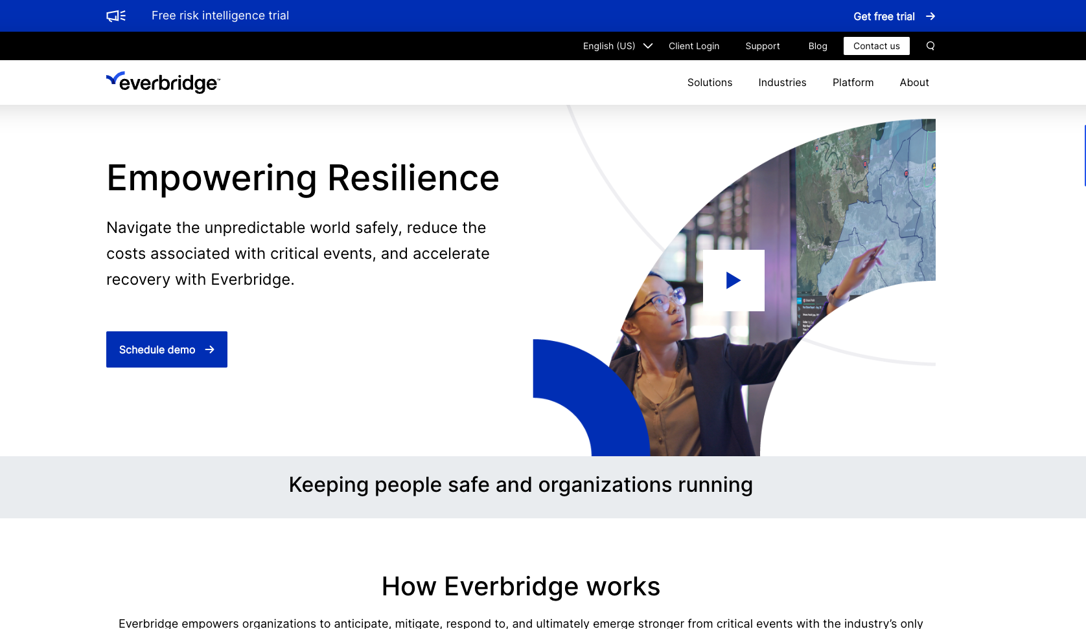
Task: Open the Support link
Action: [763, 46]
